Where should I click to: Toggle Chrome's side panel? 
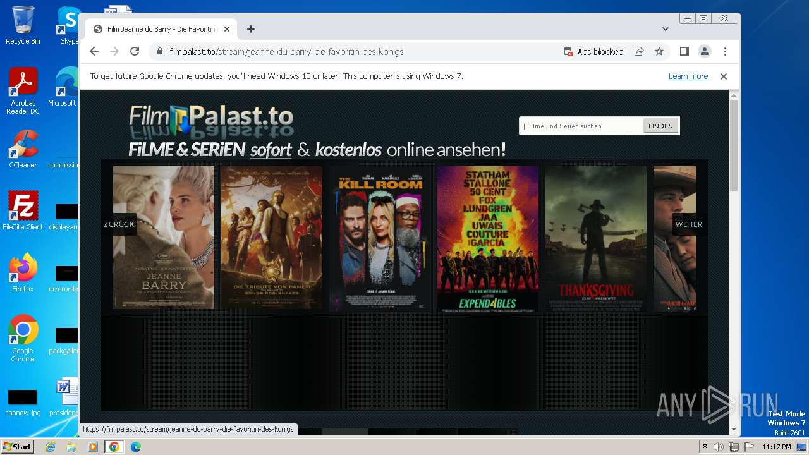[x=684, y=52]
